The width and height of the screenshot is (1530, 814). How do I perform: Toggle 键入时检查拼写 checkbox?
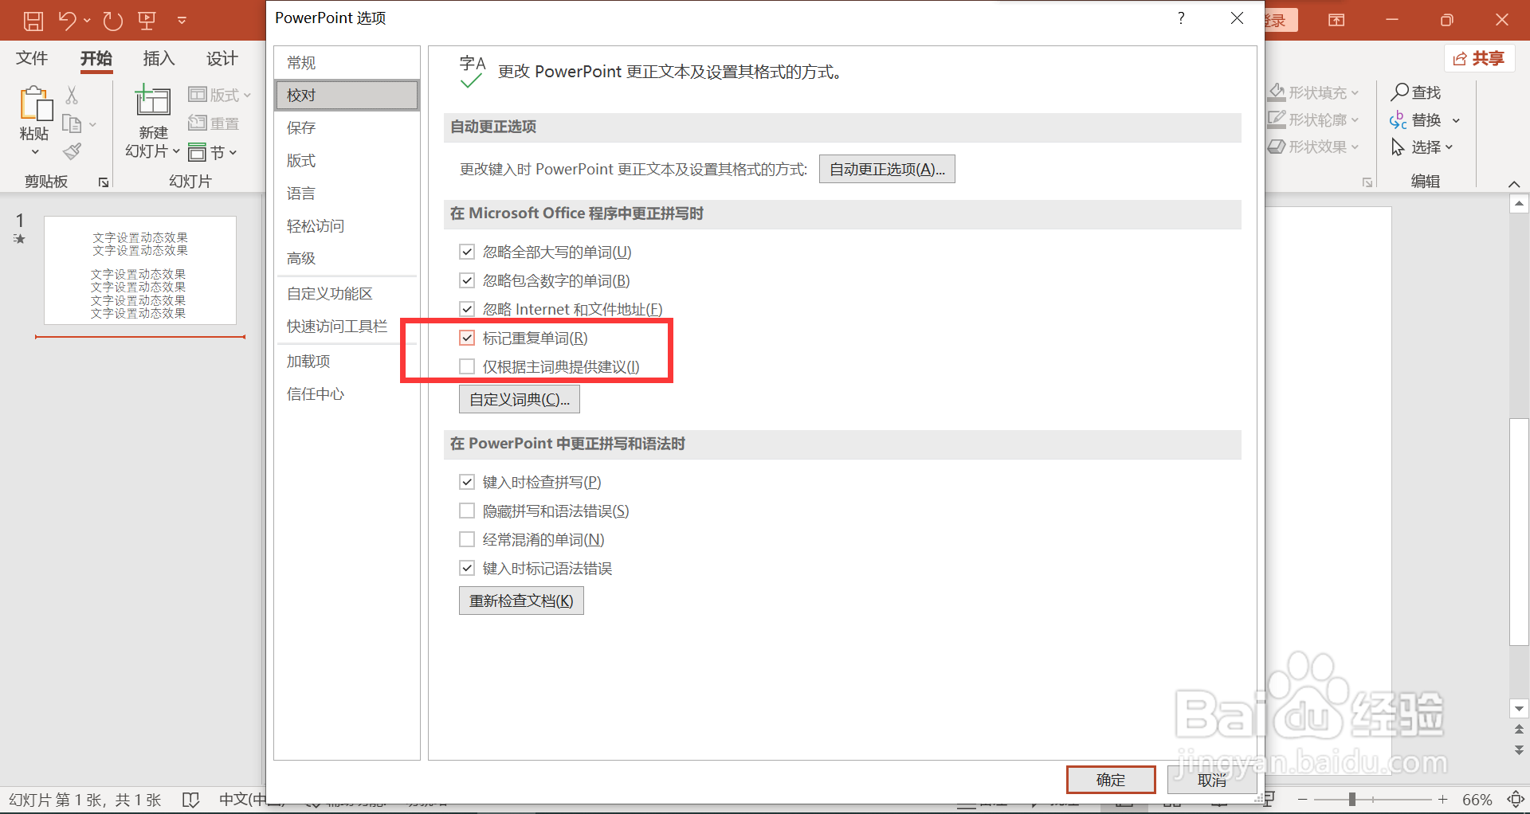coord(467,482)
